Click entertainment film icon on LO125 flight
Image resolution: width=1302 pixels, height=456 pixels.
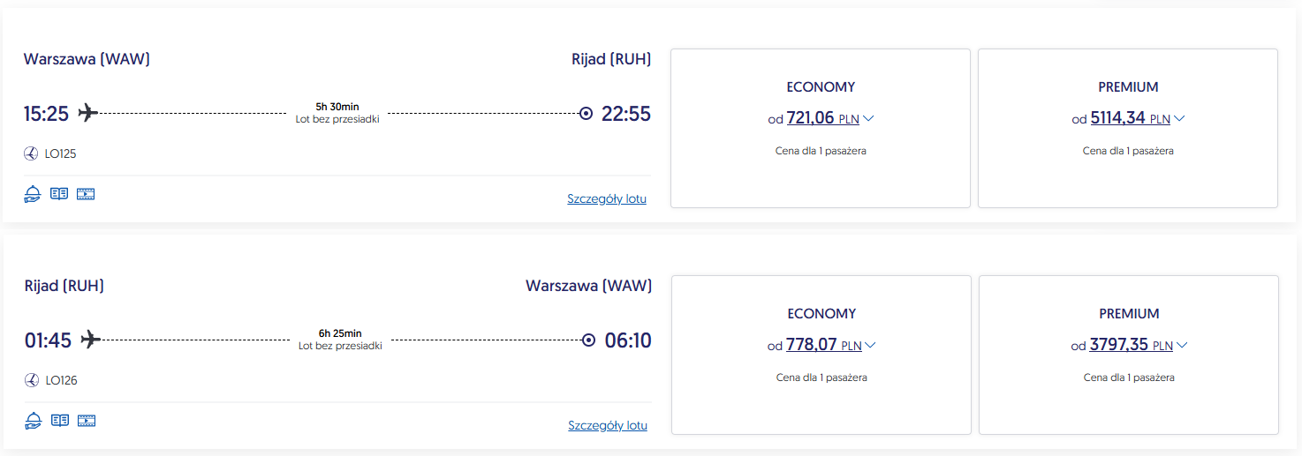[86, 194]
